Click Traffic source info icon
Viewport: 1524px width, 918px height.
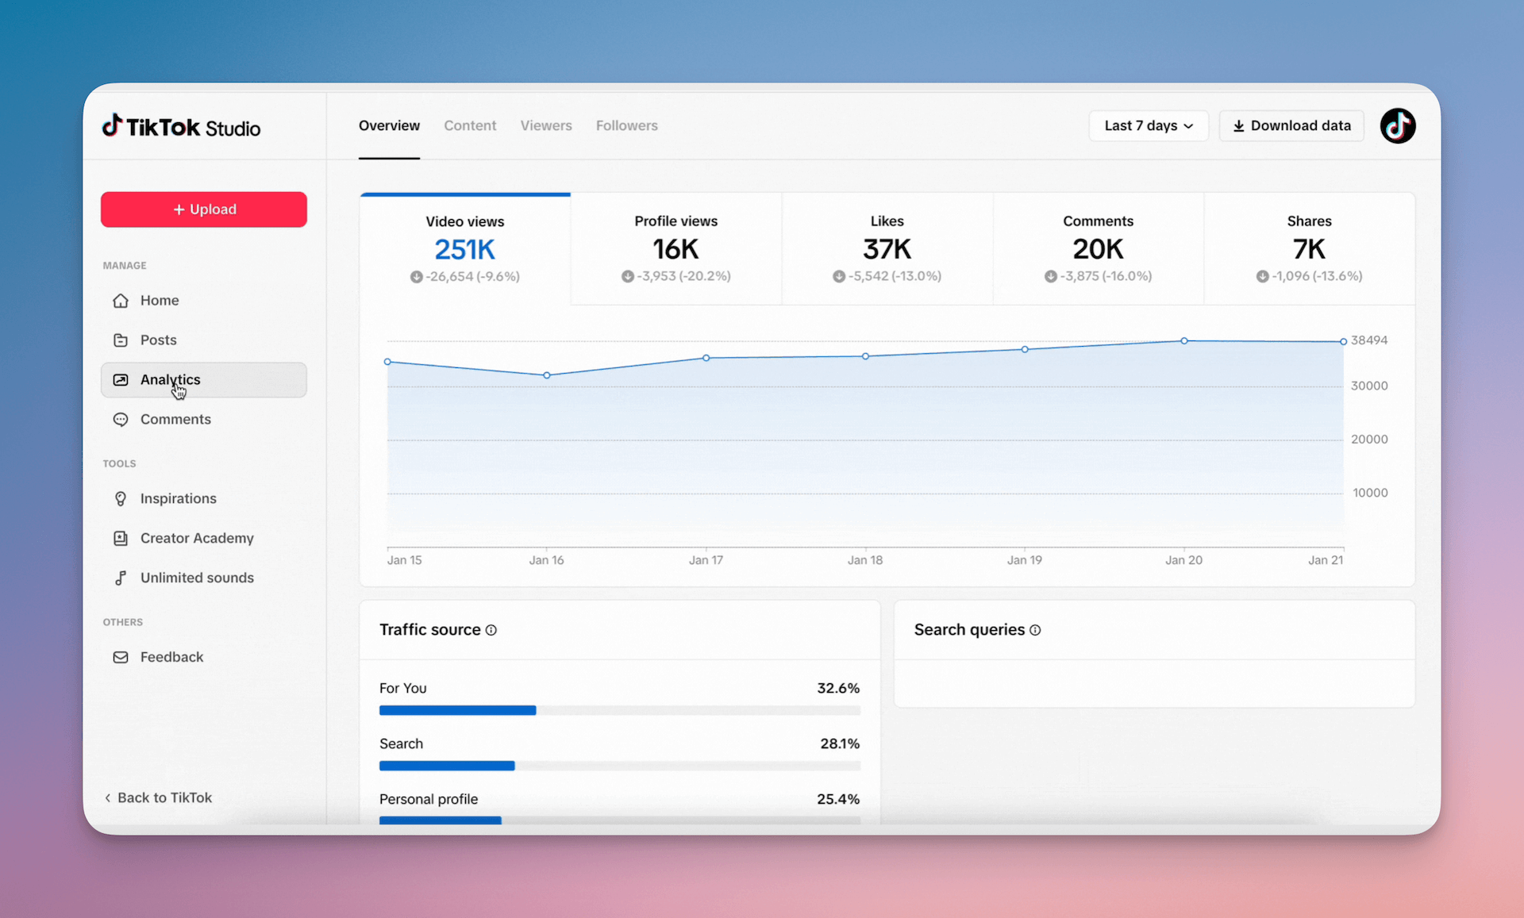(491, 630)
